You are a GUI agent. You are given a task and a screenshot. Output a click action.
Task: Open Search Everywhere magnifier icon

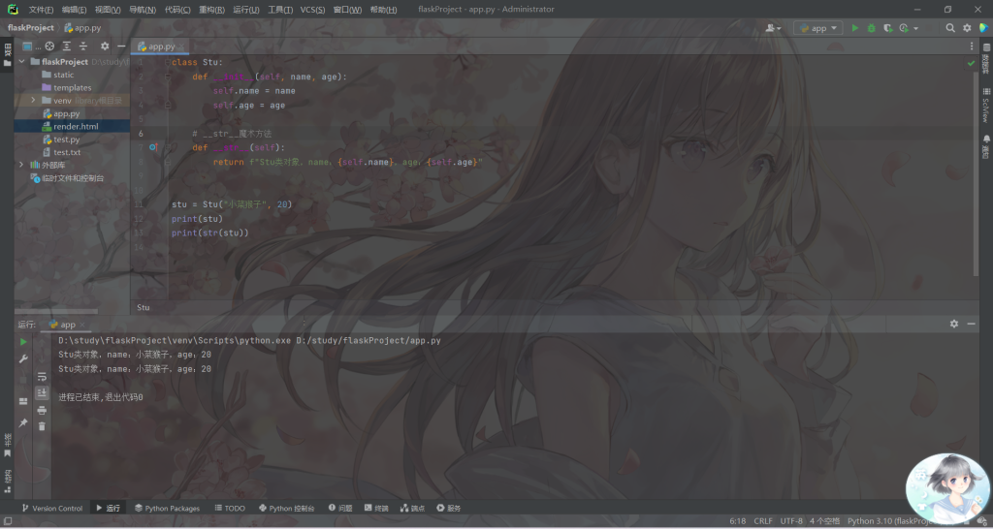pos(950,28)
